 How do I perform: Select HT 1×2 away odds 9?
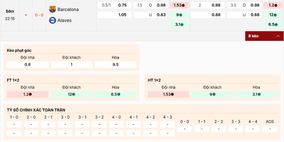(x=213, y=94)
